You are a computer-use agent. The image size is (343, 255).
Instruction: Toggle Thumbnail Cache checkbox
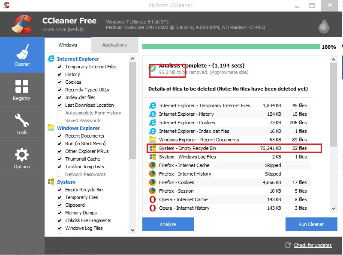pyautogui.click(x=60, y=159)
